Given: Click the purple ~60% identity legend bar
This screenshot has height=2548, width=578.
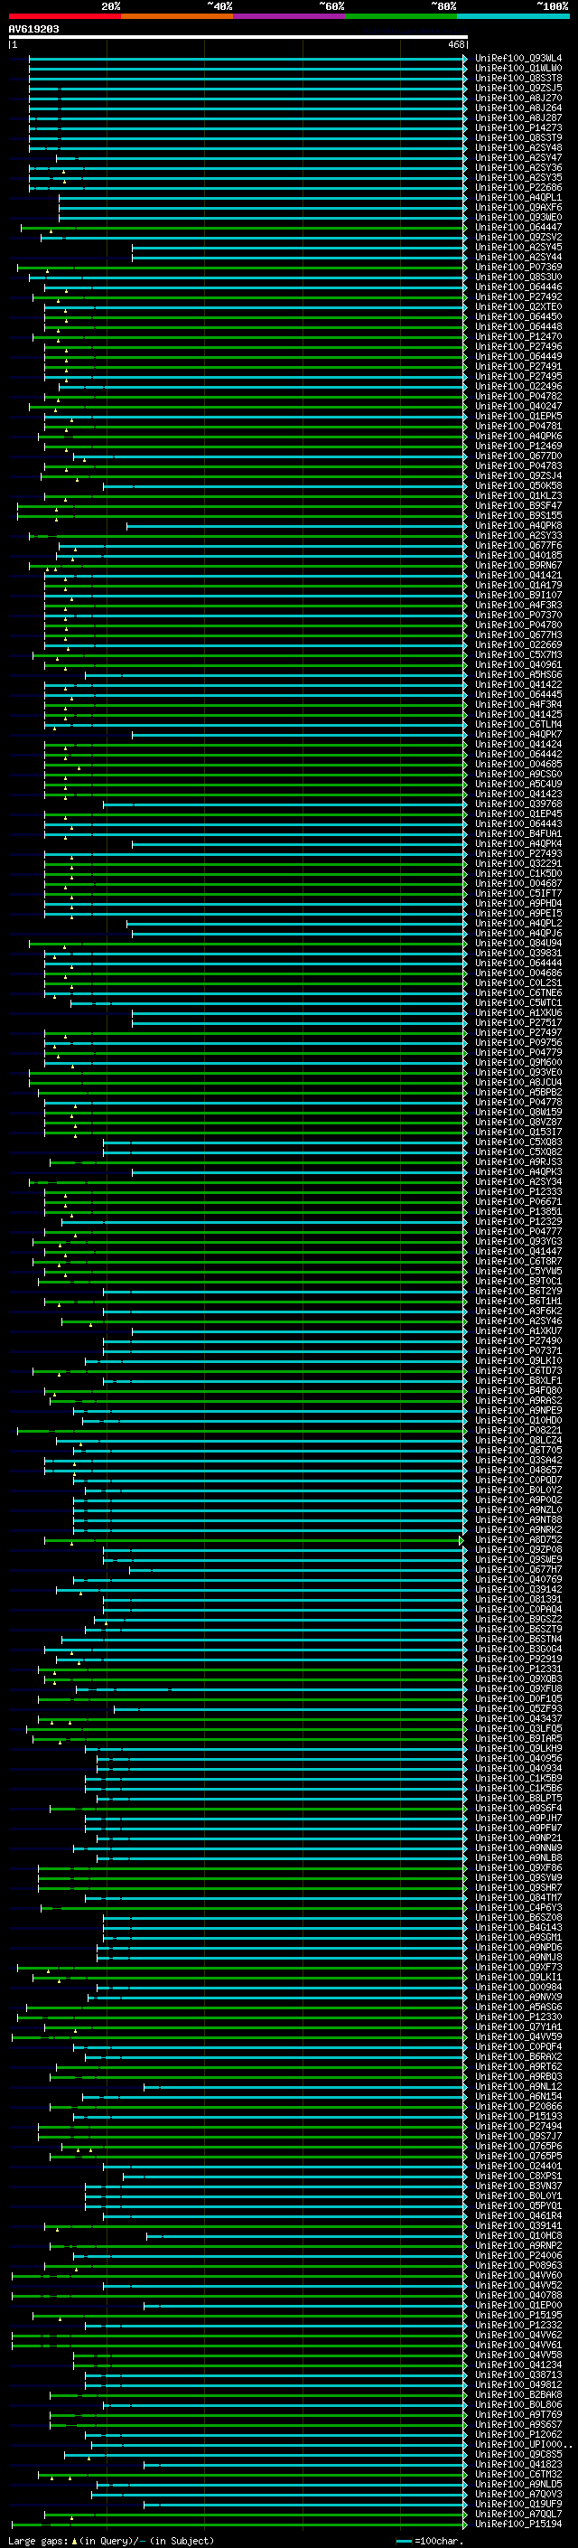Looking at the screenshot, I should pos(290,16).
